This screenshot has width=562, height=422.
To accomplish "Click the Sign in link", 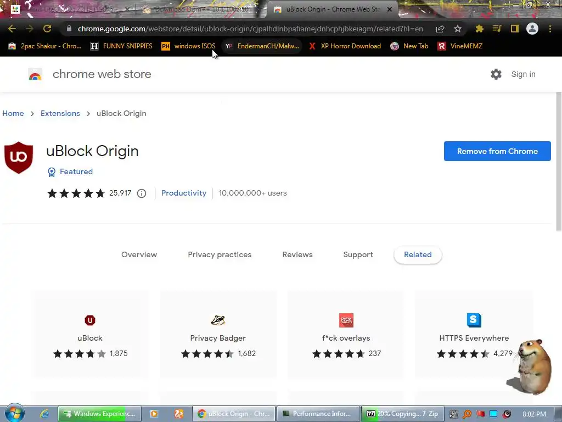I will [x=523, y=74].
